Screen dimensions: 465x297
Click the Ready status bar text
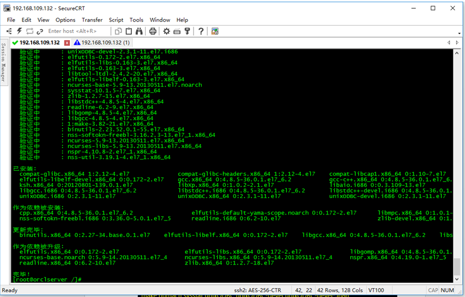[x=10, y=290]
